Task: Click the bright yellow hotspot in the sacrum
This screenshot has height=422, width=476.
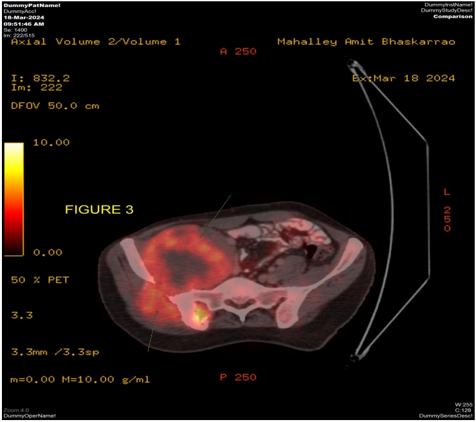Action: click(x=201, y=315)
